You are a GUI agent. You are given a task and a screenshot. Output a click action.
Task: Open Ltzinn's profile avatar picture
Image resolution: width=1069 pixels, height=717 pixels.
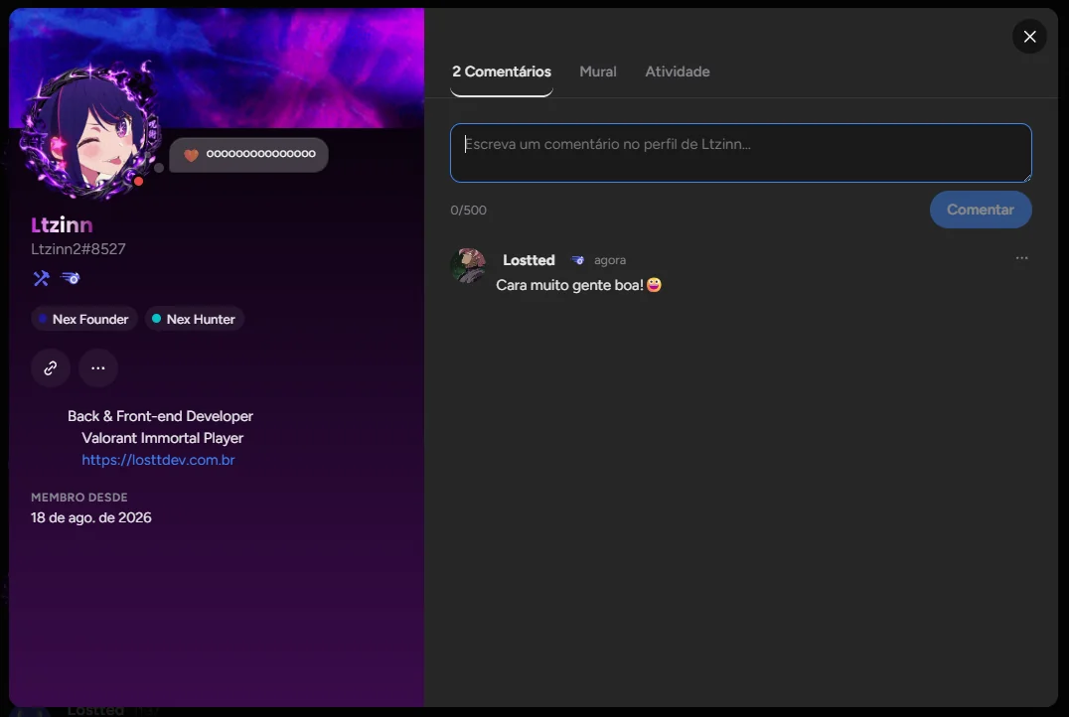[88, 135]
